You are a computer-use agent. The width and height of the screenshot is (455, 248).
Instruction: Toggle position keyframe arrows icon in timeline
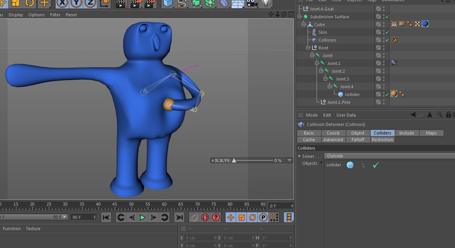tap(231, 217)
